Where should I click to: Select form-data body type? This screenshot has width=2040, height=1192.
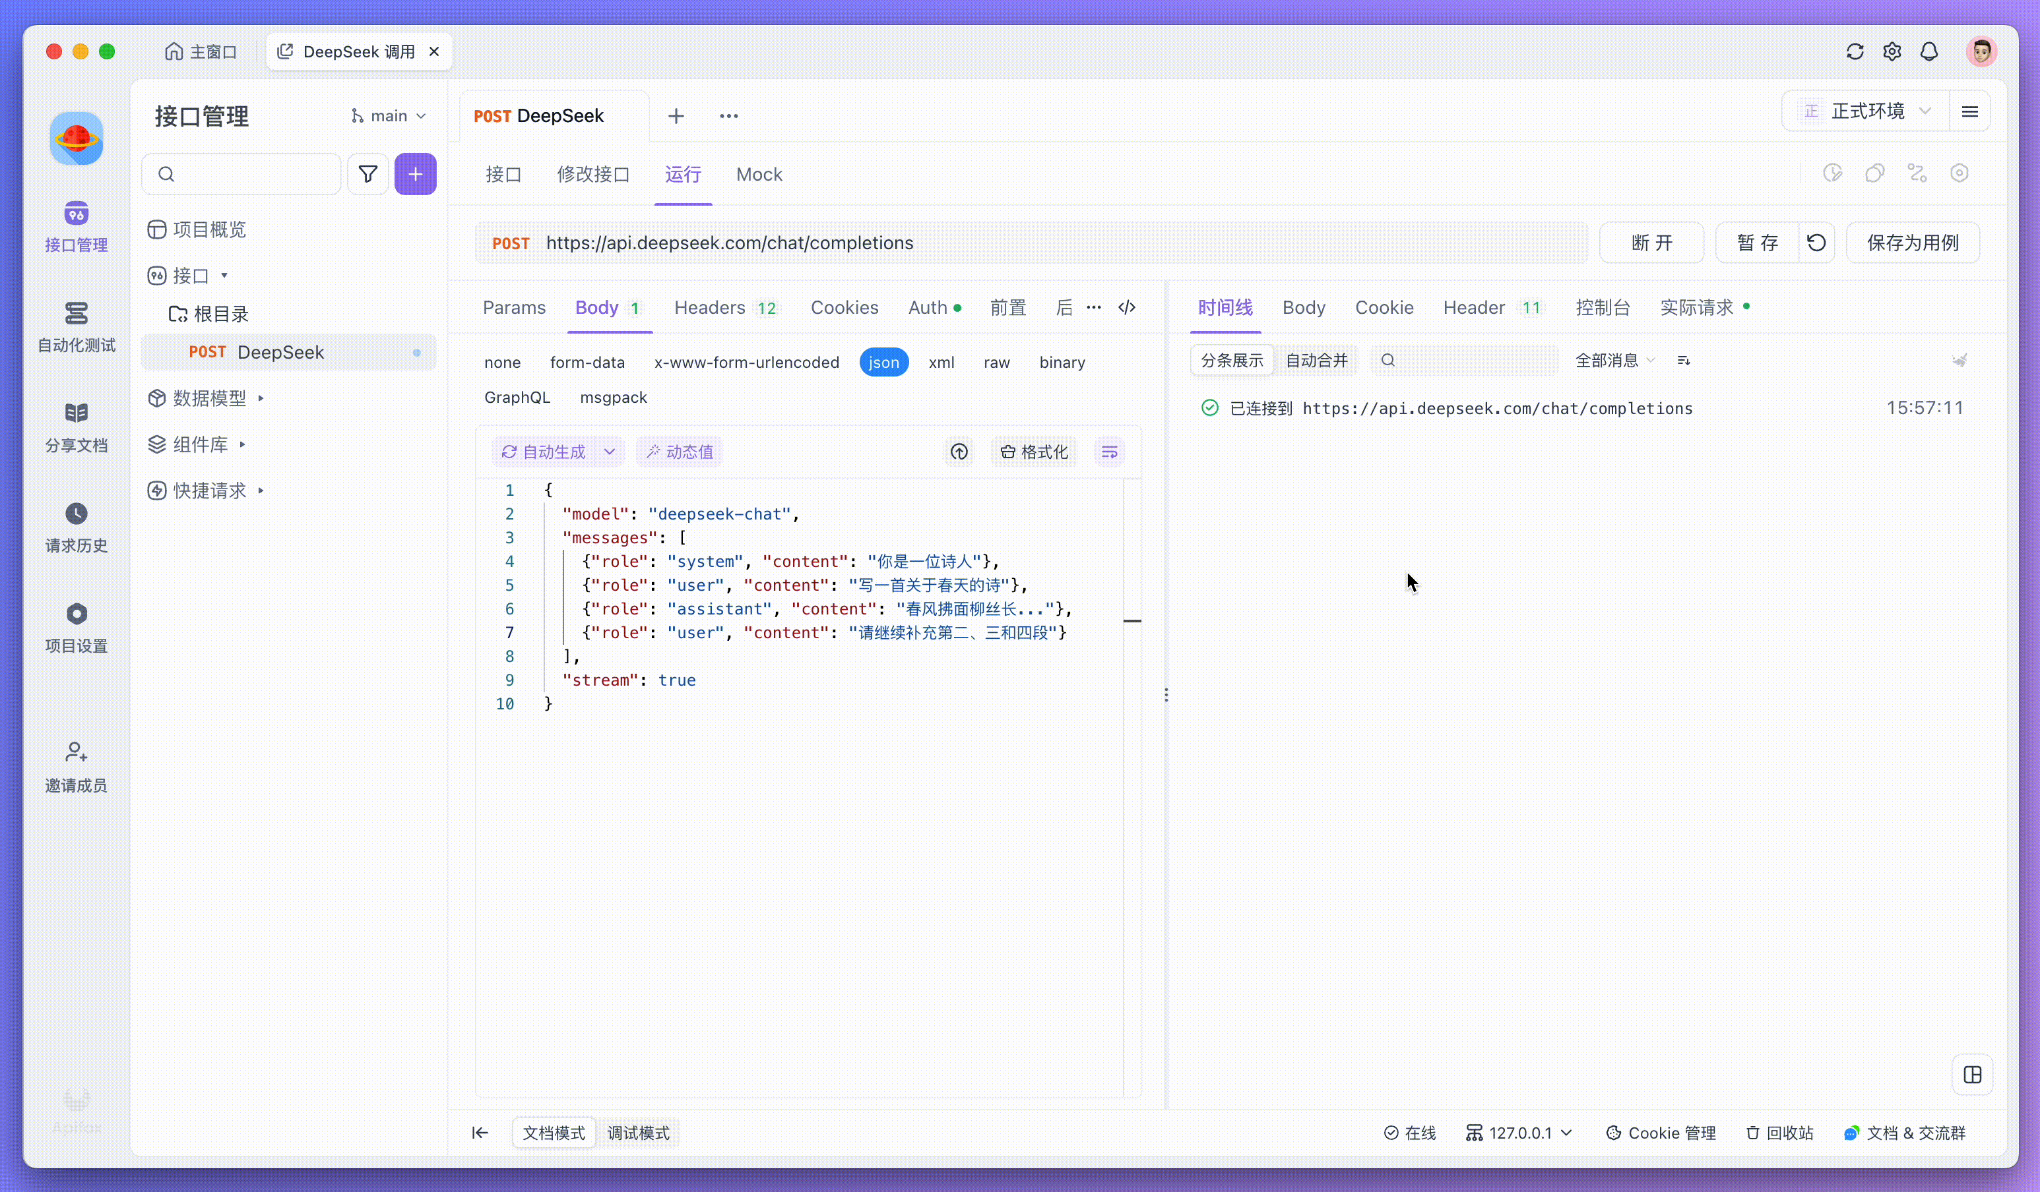click(587, 363)
